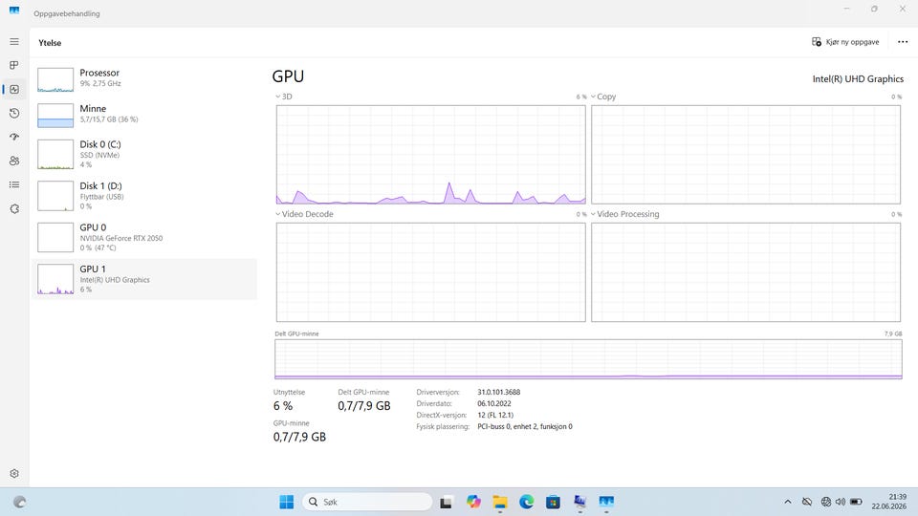The height and width of the screenshot is (516, 918).
Task: Open Microsoft Edge from taskbar
Action: tap(526, 502)
